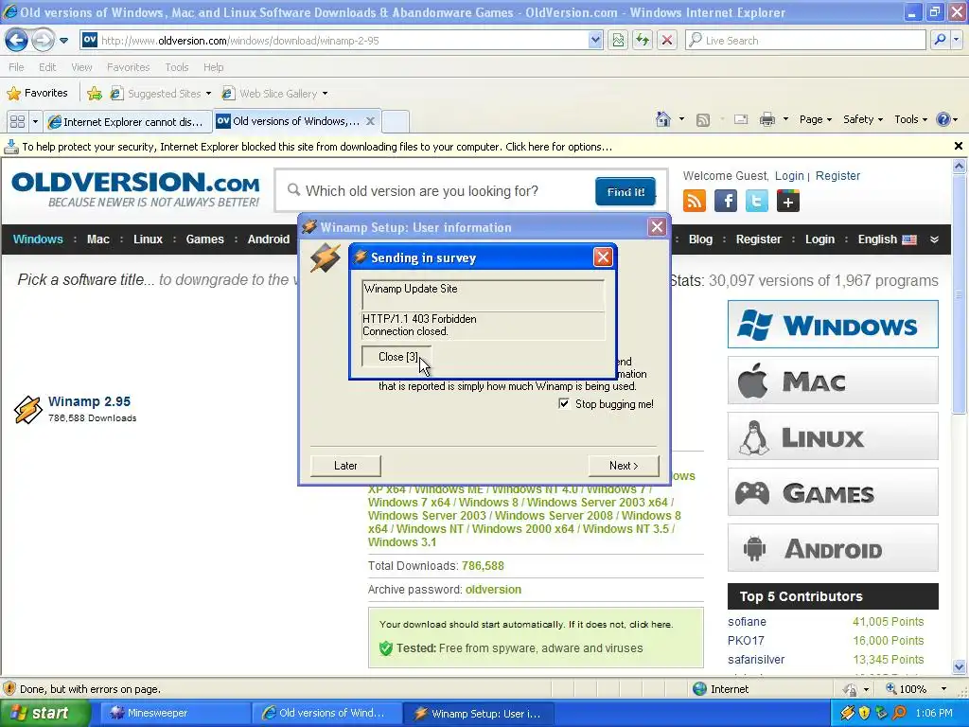This screenshot has width=969, height=727.
Task: Open the recent pages dropdown arrow
Action: click(63, 41)
